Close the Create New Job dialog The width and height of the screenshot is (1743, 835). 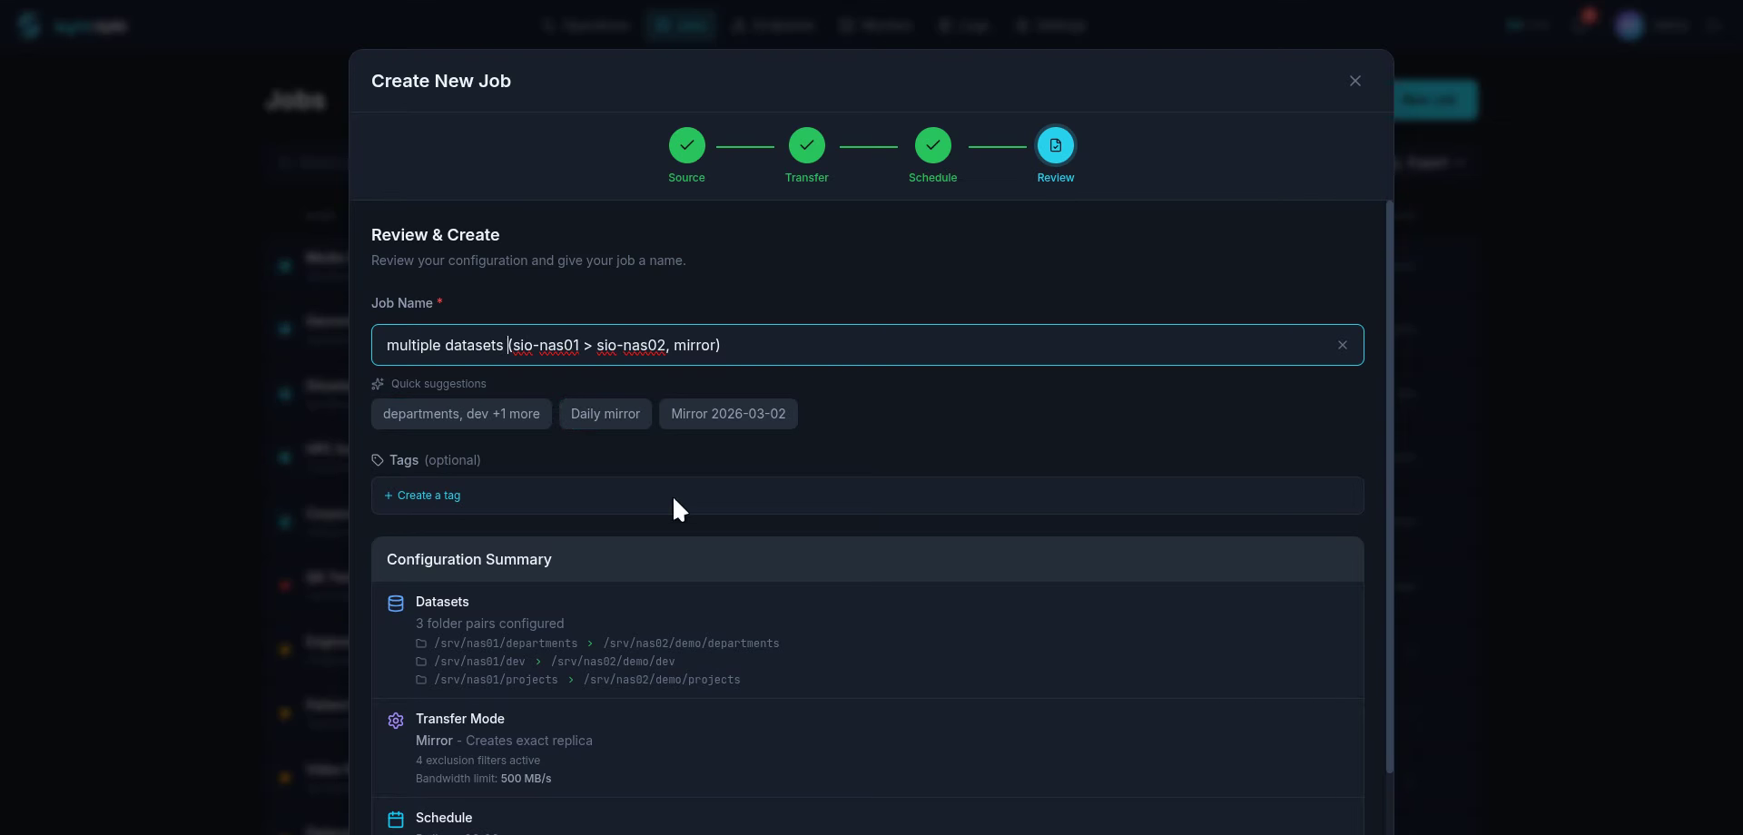click(x=1355, y=81)
